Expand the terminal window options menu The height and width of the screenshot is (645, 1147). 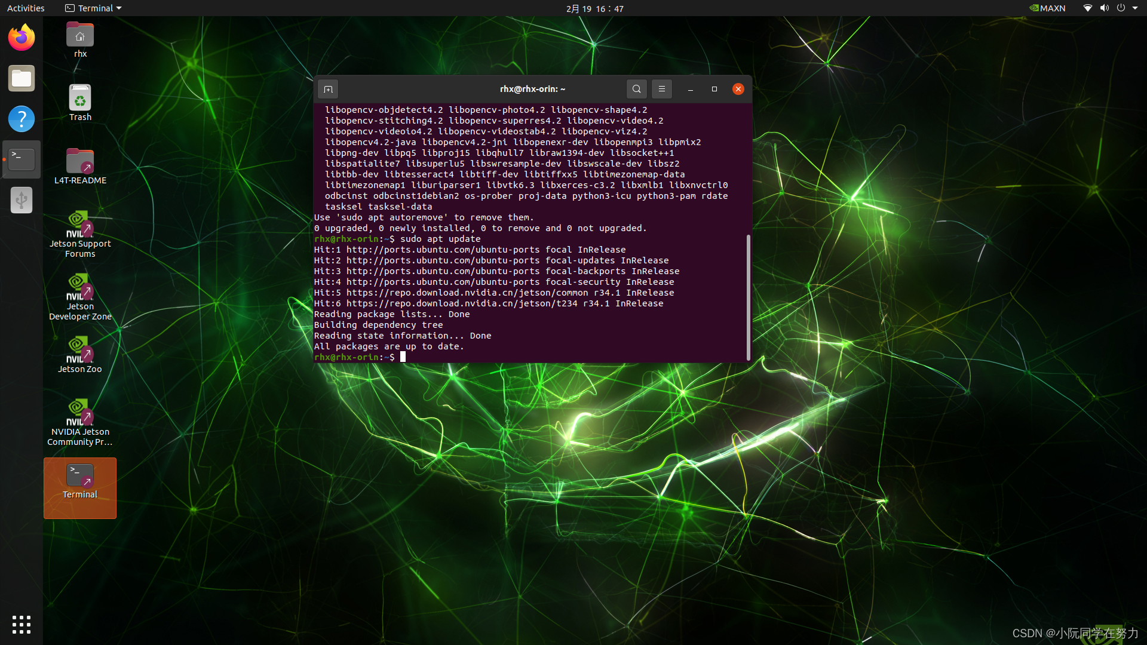tap(662, 88)
